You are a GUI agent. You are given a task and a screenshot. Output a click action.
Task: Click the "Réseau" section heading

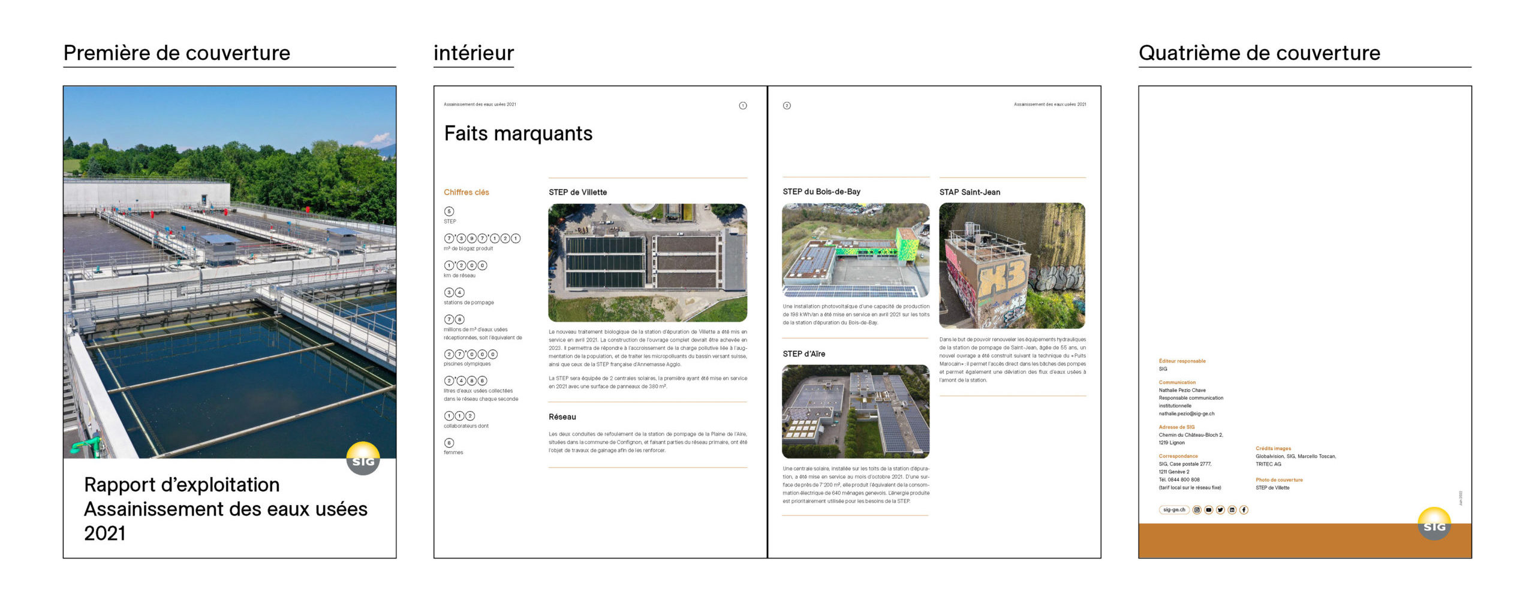(x=562, y=417)
